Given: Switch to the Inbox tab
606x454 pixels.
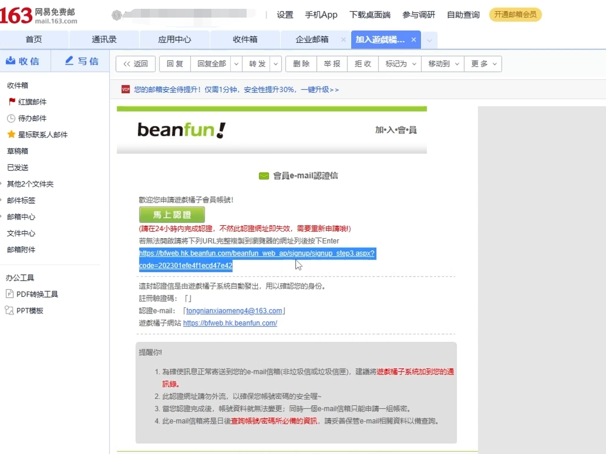Looking at the screenshot, I should point(245,40).
